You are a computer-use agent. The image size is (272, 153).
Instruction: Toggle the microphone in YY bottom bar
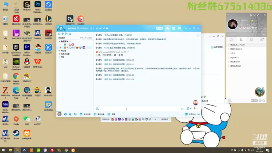[x=70, y=114]
